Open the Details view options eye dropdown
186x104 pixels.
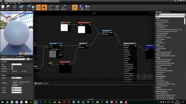tap(31, 59)
